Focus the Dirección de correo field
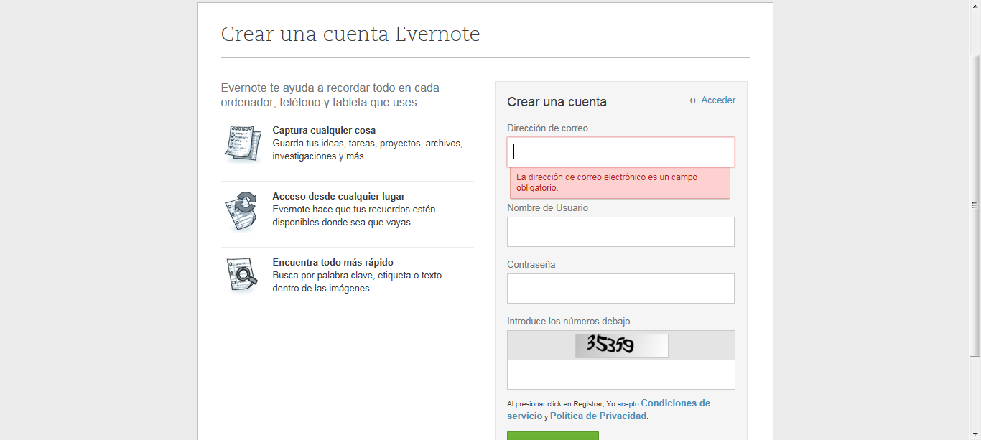Screen dimensions: 981x440 pos(620,152)
